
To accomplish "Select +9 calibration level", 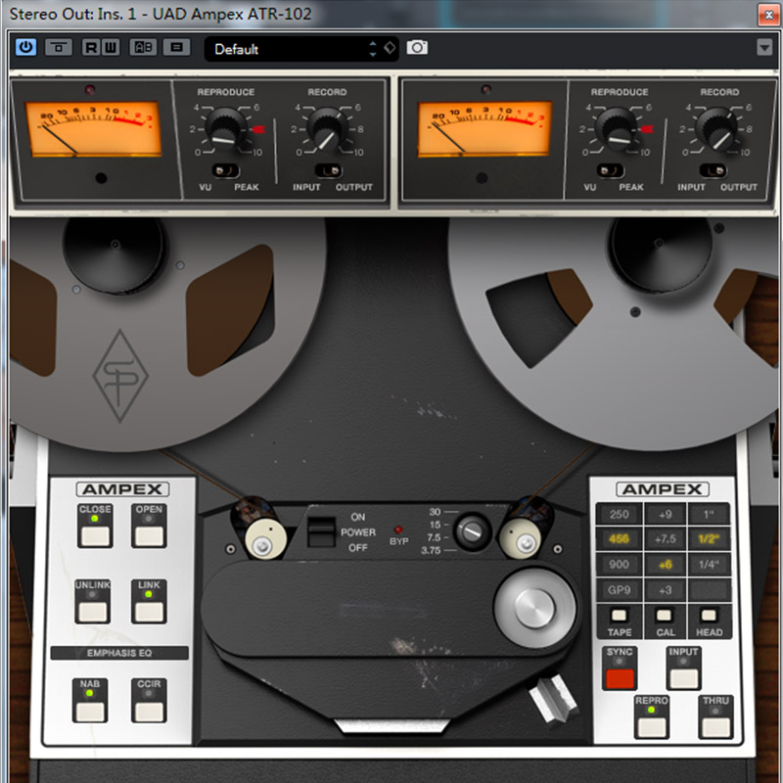I will click(x=666, y=515).
